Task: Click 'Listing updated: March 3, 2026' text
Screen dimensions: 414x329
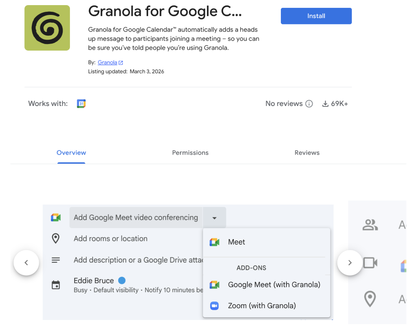Action: 126,71
